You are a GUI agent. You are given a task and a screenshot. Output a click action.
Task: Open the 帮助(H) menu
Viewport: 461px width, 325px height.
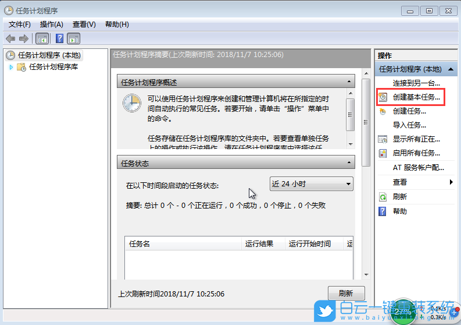[117, 24]
